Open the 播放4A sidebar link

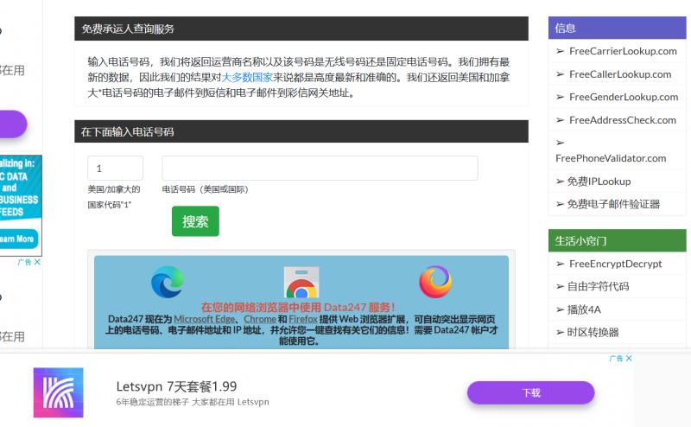pyautogui.click(x=584, y=309)
